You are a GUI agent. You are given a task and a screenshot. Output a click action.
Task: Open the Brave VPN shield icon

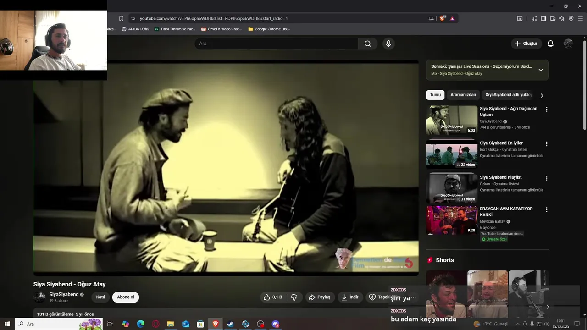[x=571, y=18]
